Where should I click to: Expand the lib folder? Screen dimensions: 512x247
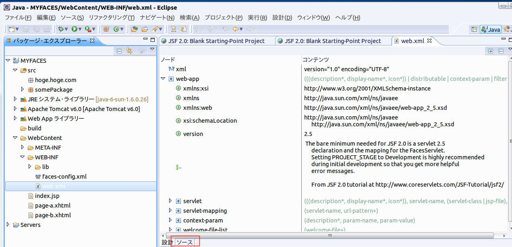click(30, 167)
